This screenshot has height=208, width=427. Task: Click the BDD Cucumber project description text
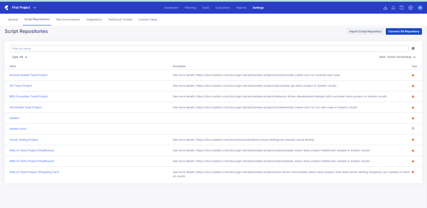(x=280, y=96)
